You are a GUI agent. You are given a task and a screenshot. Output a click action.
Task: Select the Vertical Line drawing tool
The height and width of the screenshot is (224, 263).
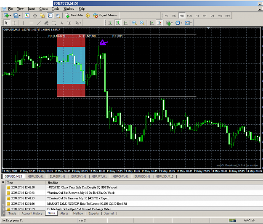(x=24, y=23)
